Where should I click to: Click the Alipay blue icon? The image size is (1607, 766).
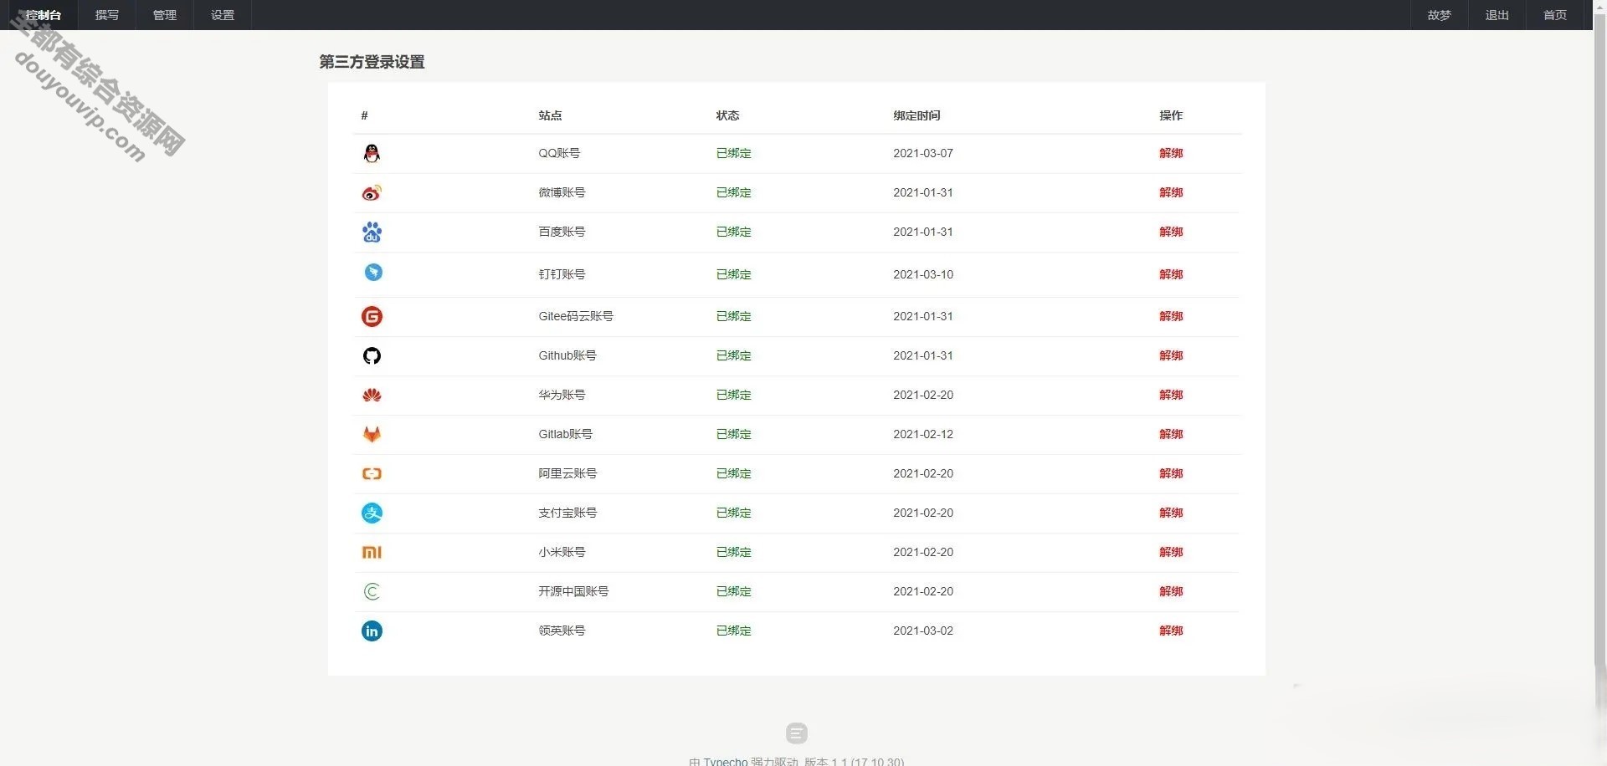tap(372, 513)
